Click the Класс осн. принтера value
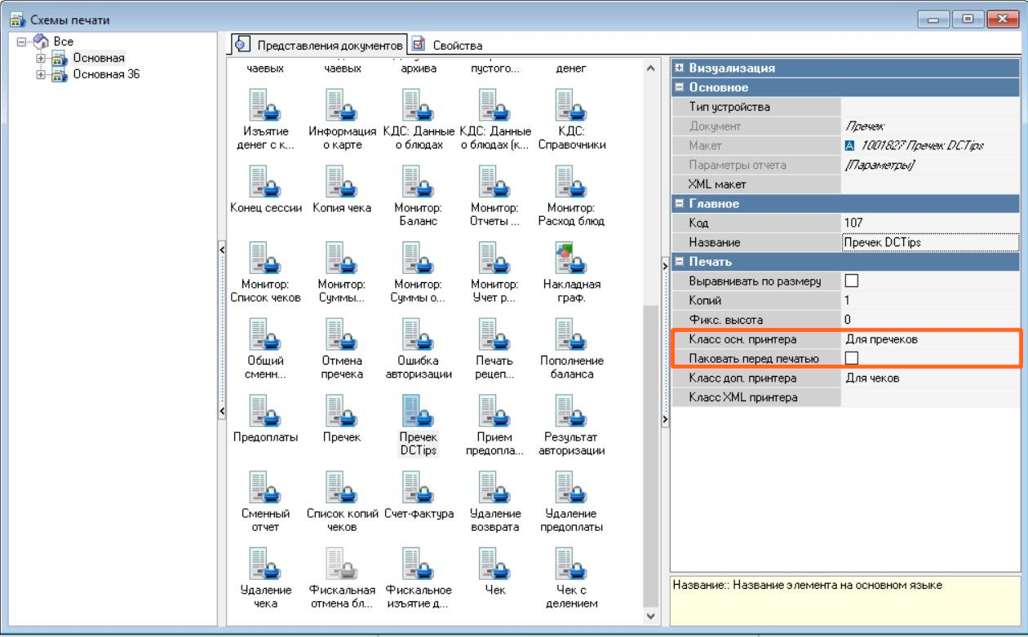This screenshot has width=1028, height=637. 929,339
